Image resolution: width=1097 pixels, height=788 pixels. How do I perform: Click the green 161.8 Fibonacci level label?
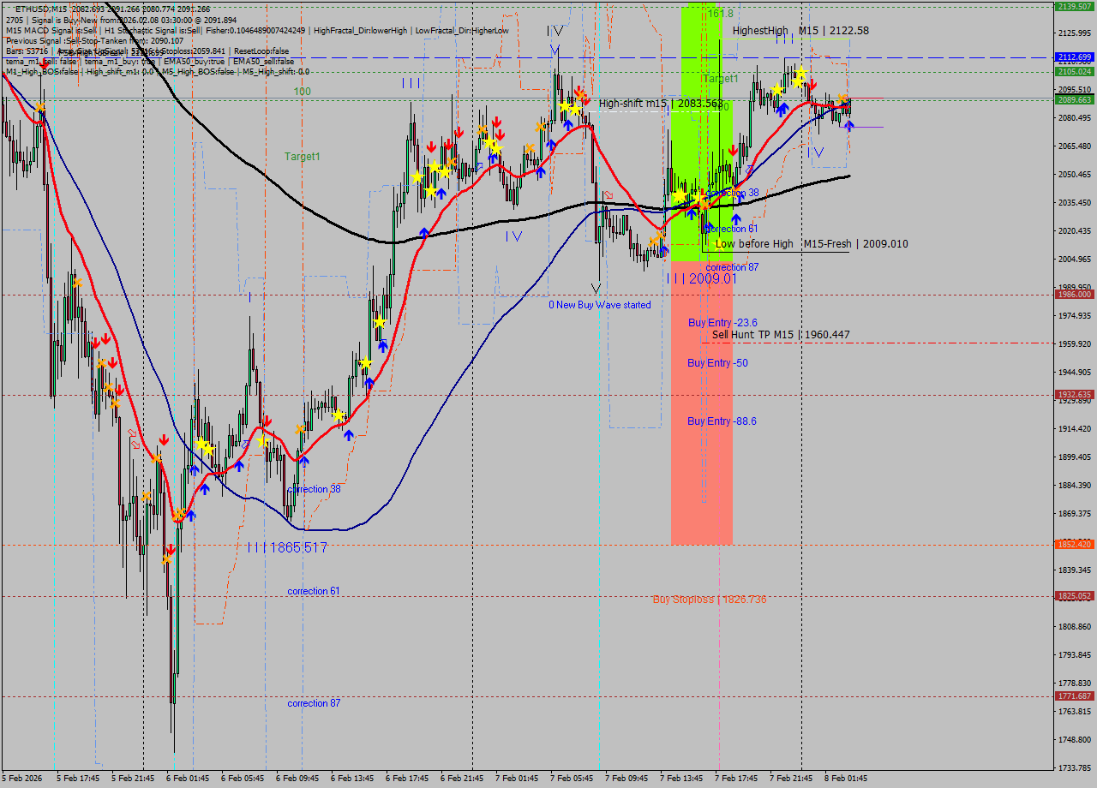click(720, 14)
